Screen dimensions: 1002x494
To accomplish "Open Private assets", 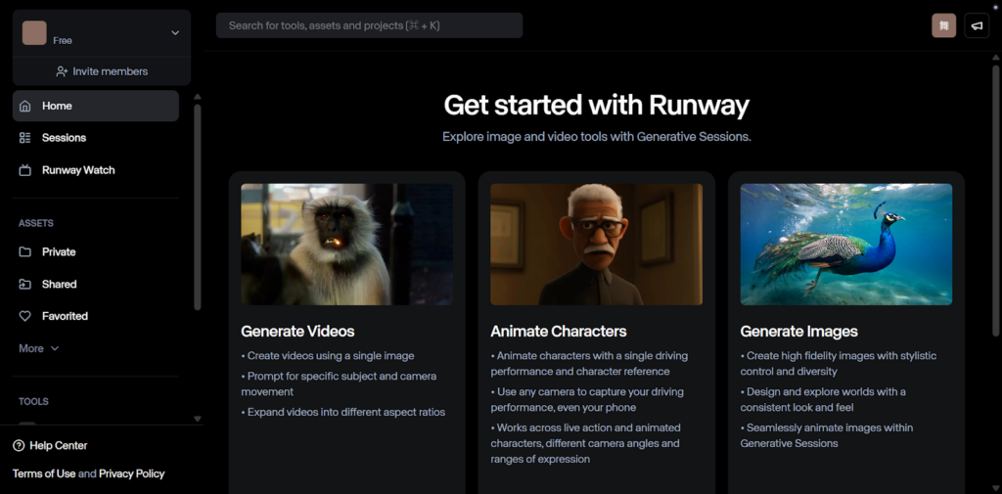I will click(96, 251).
